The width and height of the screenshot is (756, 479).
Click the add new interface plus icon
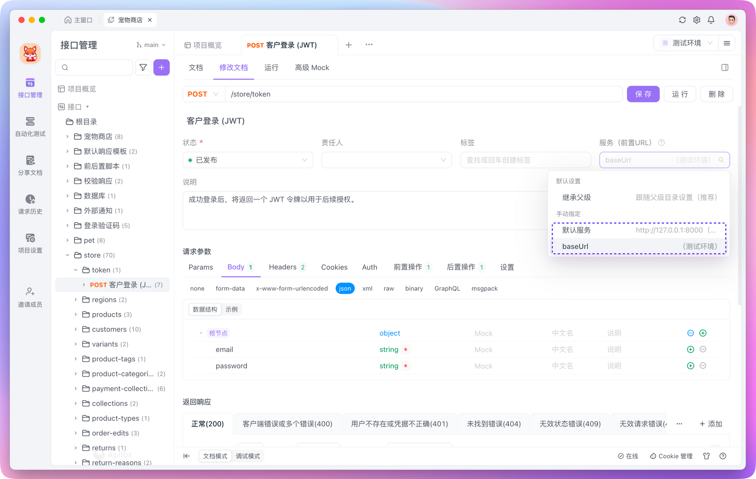pos(162,67)
